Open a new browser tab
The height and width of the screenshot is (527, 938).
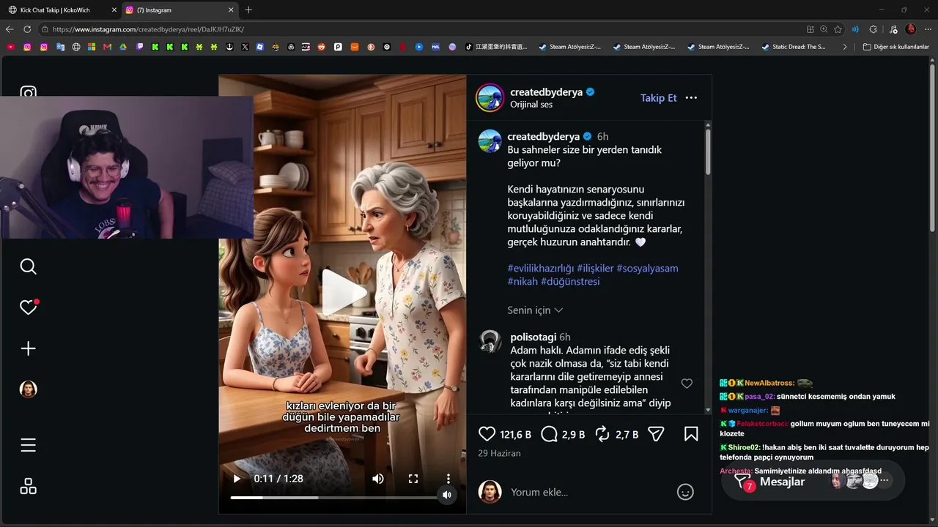point(248,10)
